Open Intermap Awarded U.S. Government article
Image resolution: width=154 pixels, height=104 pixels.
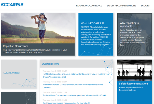click(x=73, y=86)
